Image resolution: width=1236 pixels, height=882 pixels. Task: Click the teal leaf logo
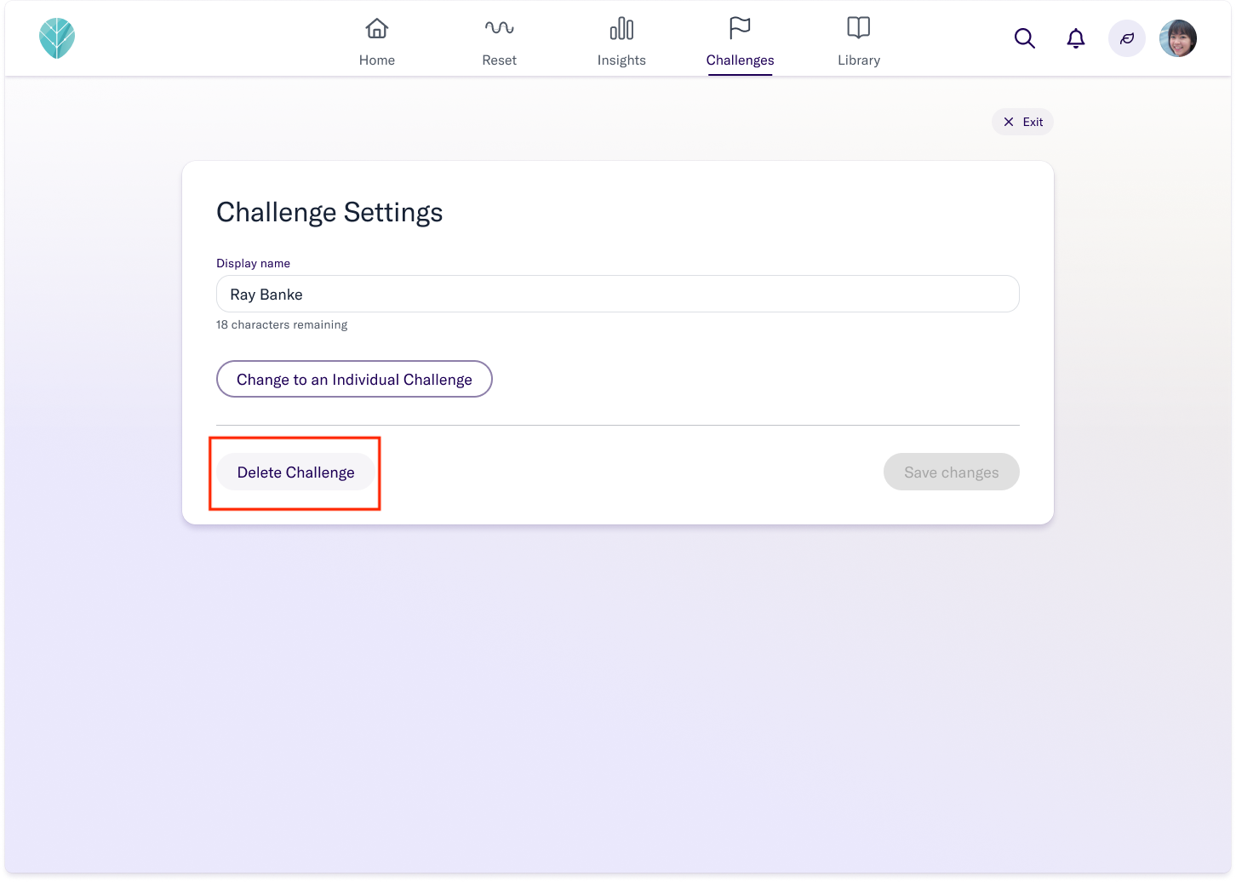pos(57,38)
